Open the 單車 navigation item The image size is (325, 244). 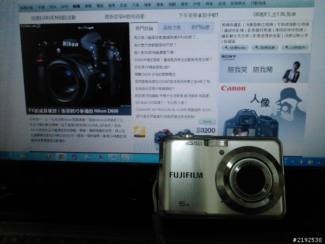[160, 5]
